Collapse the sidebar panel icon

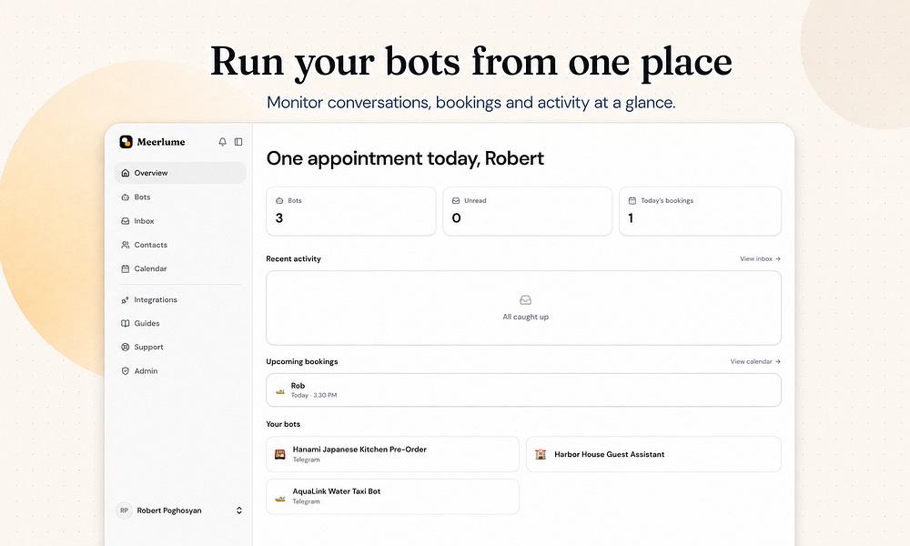click(x=238, y=142)
